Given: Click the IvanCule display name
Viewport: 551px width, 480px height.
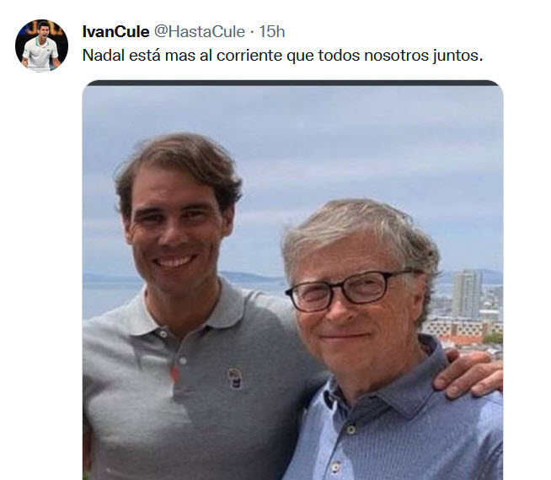Looking at the screenshot, I should 115,32.
